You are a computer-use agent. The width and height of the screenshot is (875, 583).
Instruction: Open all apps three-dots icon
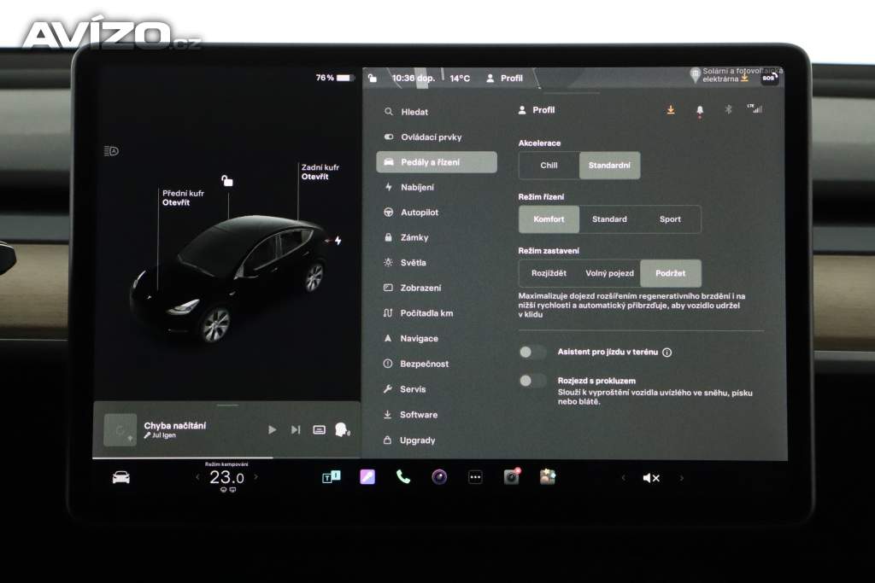[475, 477]
